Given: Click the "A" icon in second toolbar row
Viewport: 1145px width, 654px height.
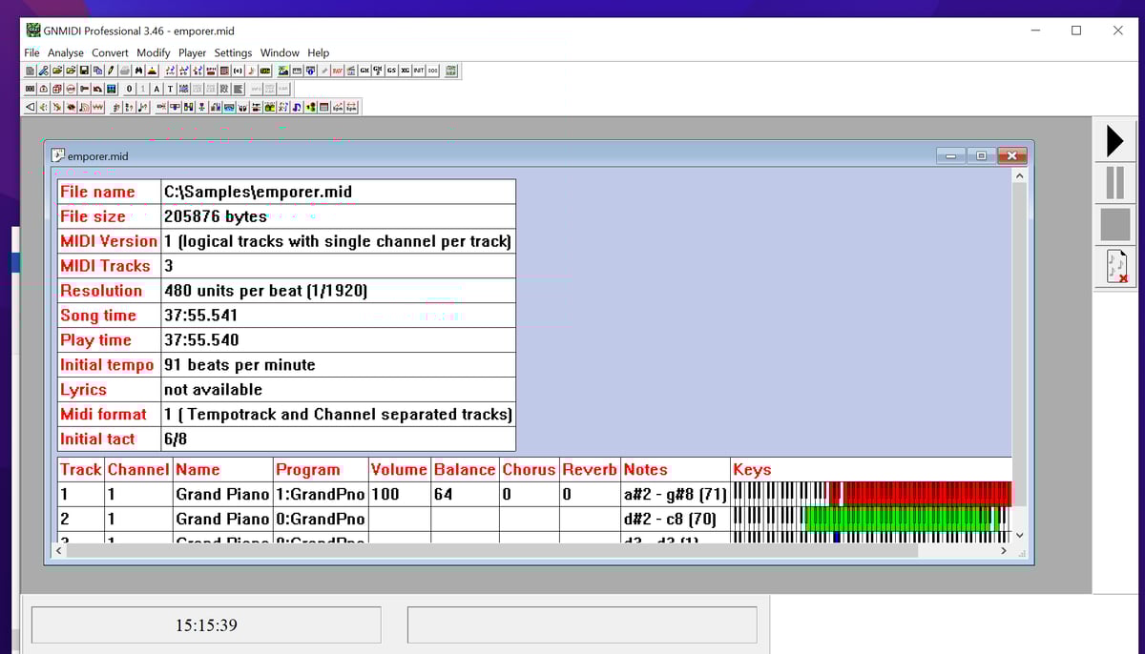Looking at the screenshot, I should [156, 89].
